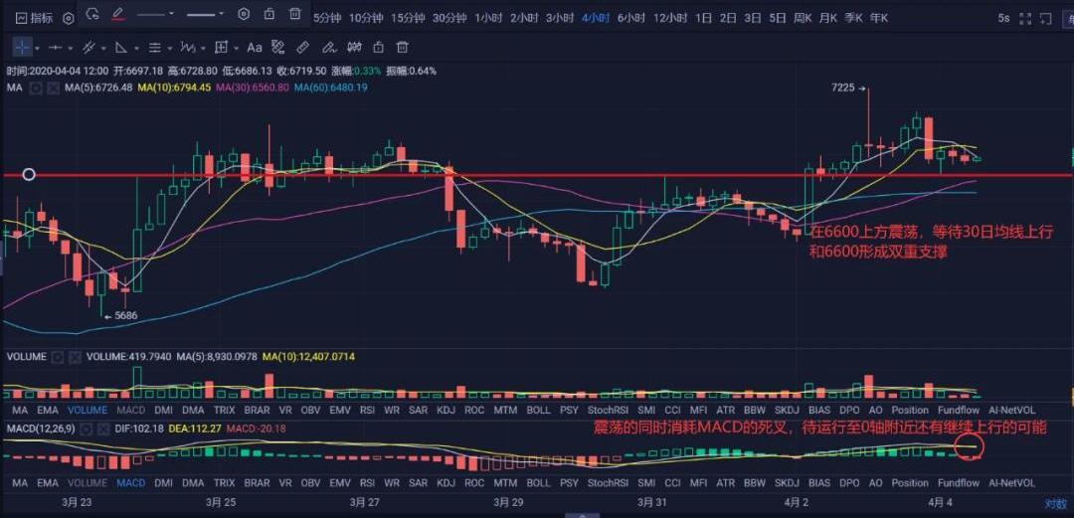The width and height of the screenshot is (1074, 518).
Task: Click the circle handle on red horizontal line
Action: pos(29,174)
